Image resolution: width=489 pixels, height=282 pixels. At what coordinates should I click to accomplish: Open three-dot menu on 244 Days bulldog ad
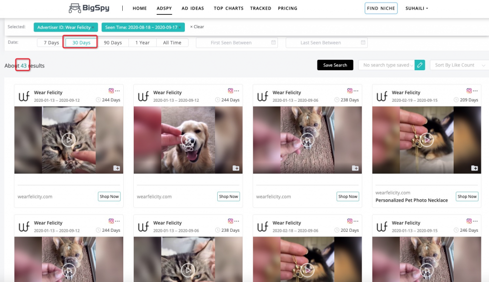point(117,221)
